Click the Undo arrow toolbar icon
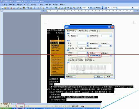Image resolution: width=139 pixels, height=109 pixels. point(47,8)
